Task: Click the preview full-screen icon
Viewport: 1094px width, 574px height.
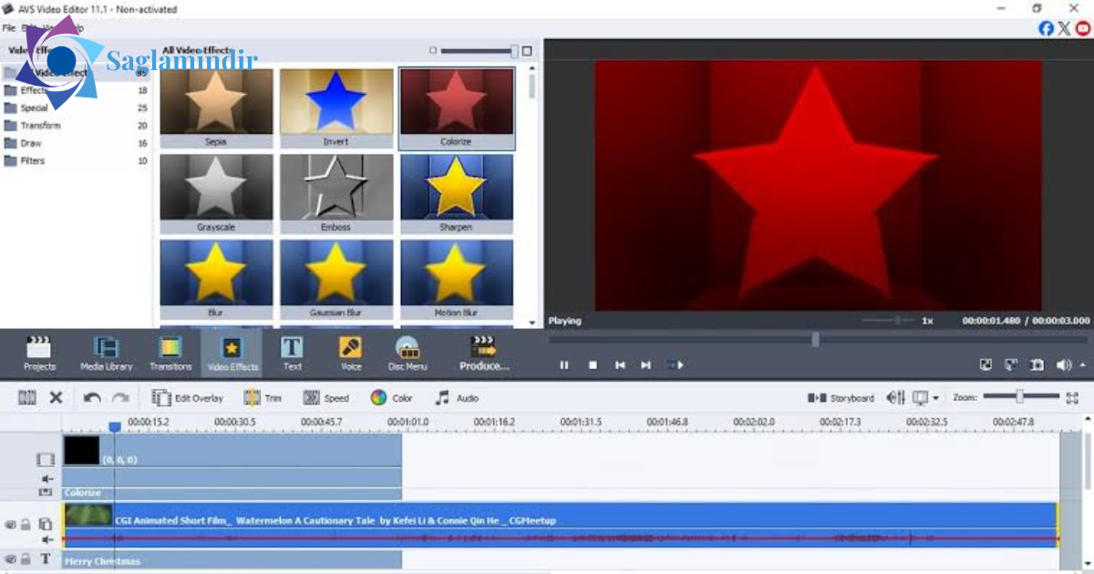Action: [986, 364]
